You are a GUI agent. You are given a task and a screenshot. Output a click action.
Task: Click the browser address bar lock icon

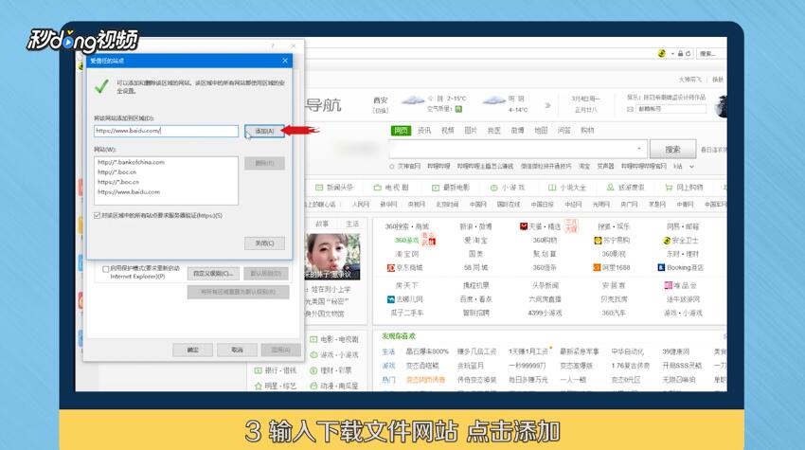point(680,53)
